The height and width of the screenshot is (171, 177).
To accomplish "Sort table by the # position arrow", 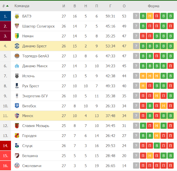I will [x=7, y=6].
